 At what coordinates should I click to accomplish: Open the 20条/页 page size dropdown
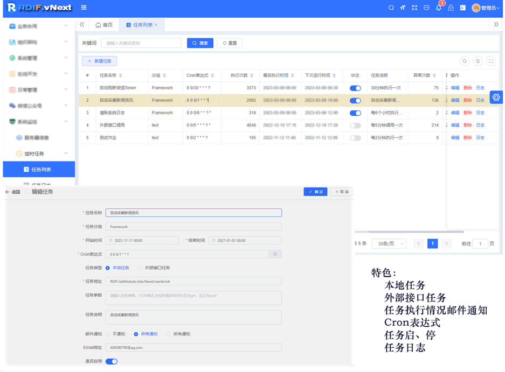[x=389, y=243]
